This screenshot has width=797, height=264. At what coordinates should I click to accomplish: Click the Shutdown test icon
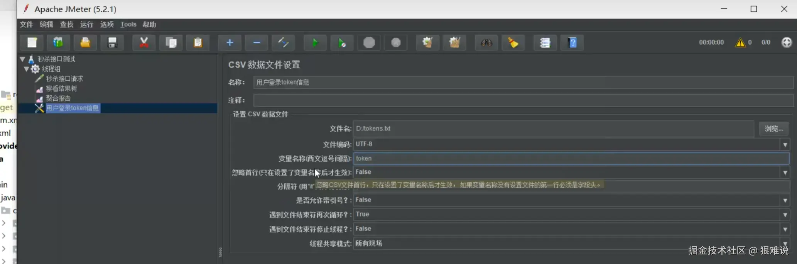396,42
